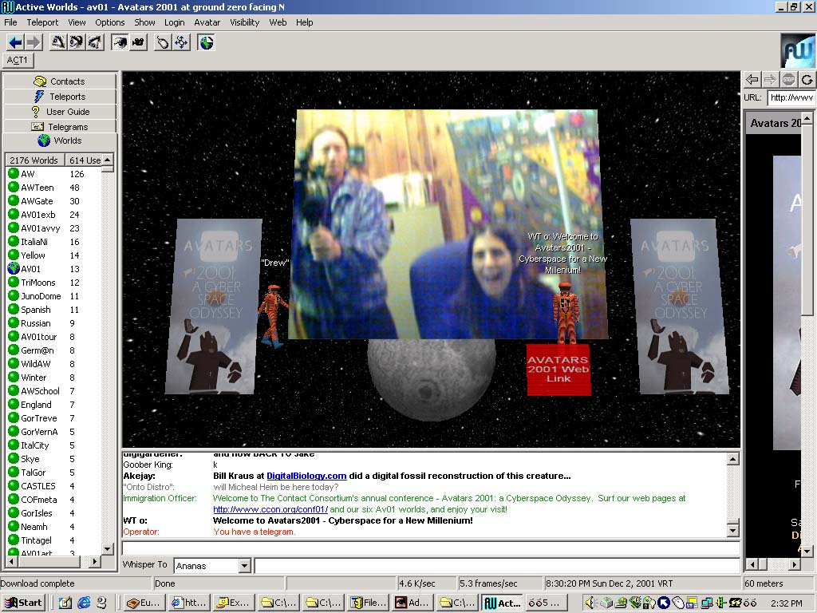Click the look-down eye icon
817x613 pixels.
(x=94, y=42)
